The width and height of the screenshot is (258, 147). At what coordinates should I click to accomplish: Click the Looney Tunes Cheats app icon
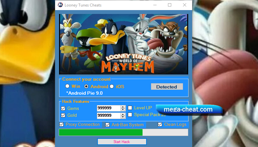tap(60, 5)
